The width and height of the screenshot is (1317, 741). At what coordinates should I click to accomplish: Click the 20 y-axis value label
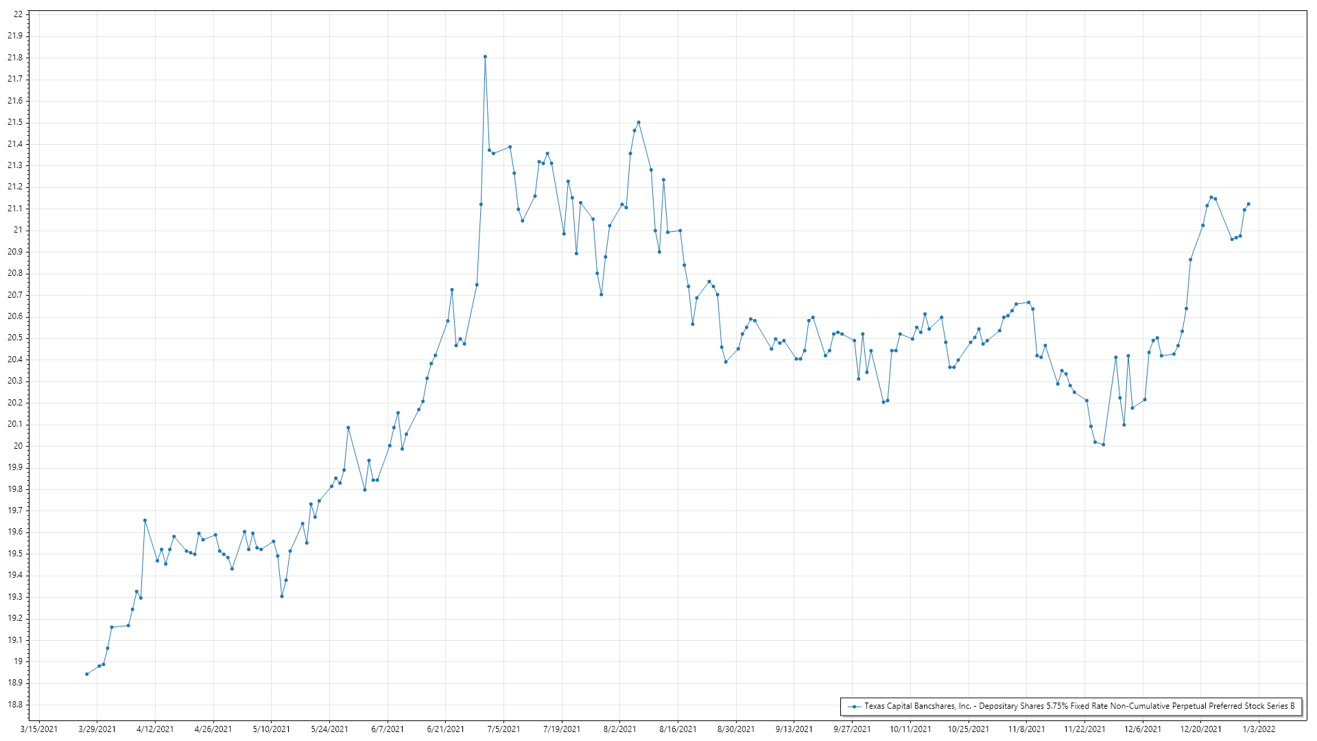coord(18,446)
